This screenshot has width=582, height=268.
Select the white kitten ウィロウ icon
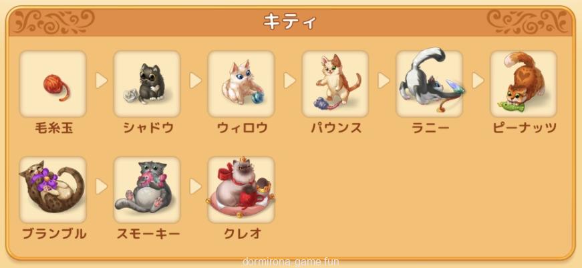point(241,84)
